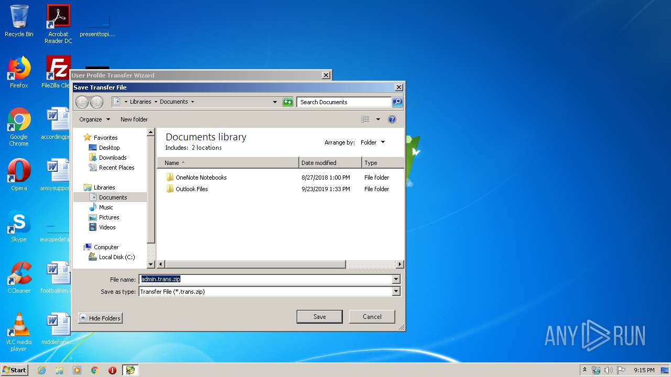Viewport: 671px width, 377px height.
Task: Open the Help question mark icon
Action: pos(392,119)
